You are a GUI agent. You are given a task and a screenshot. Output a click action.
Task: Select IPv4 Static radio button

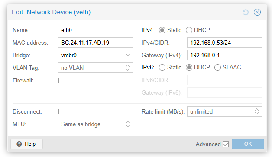[x=162, y=30]
